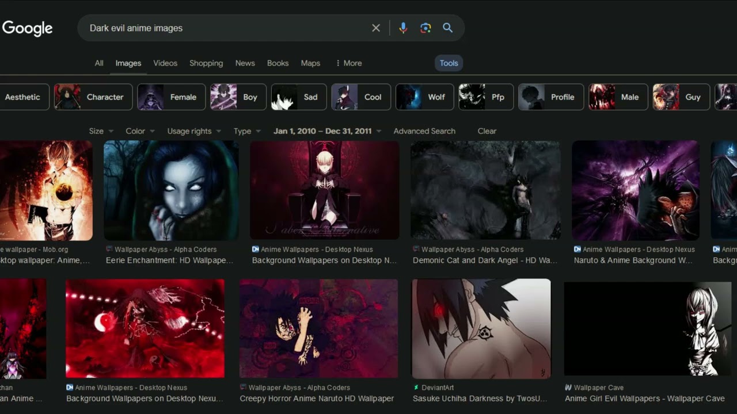Click the Sasuke Uchiha Darkness title link
Screen dimensions: 737x414
(480, 398)
